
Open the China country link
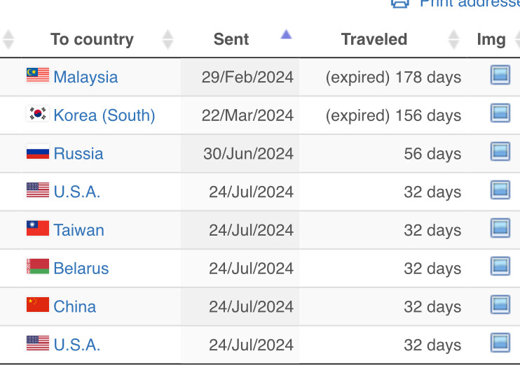pyautogui.click(x=74, y=306)
